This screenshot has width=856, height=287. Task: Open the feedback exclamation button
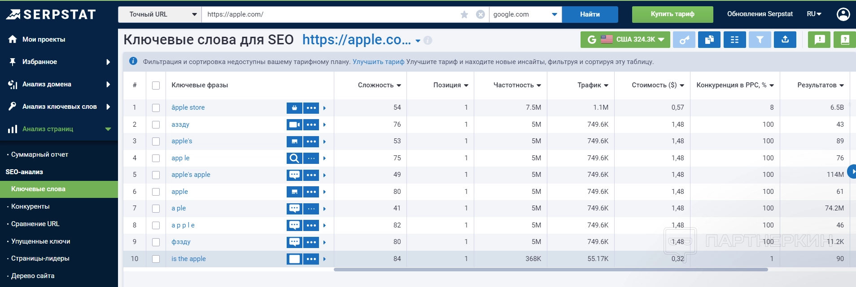820,39
